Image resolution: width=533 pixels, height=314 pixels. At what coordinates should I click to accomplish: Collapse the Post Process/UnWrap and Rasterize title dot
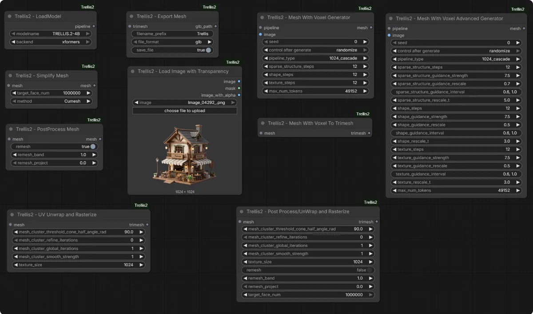(x=241, y=212)
